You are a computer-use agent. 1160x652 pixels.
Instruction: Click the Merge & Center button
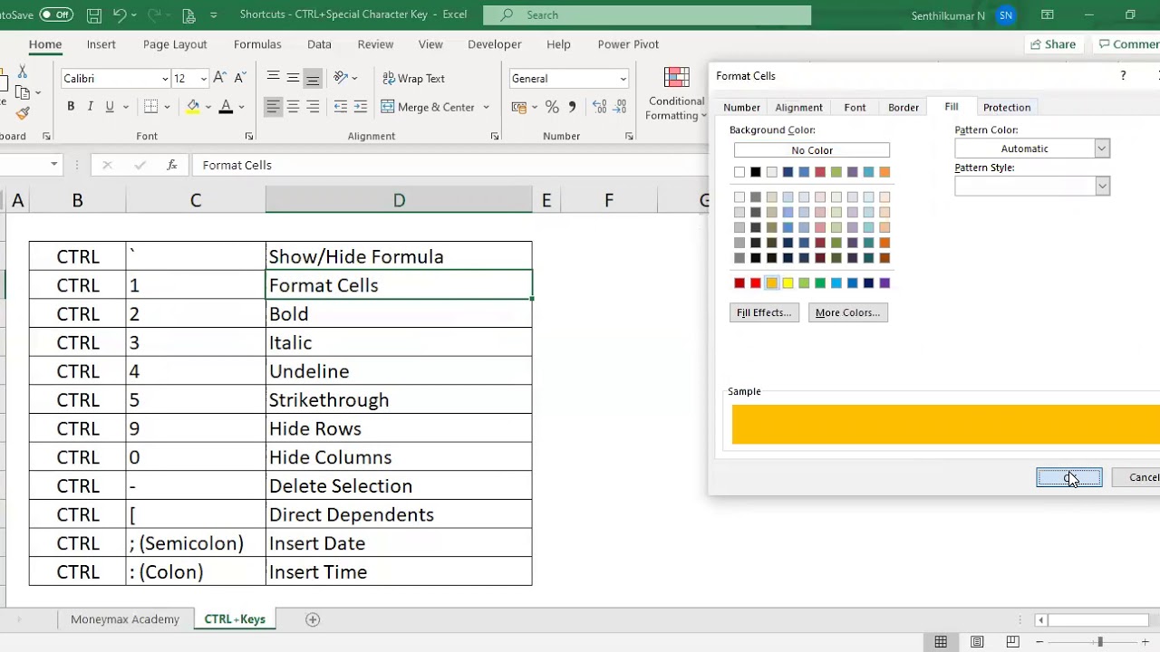428,107
